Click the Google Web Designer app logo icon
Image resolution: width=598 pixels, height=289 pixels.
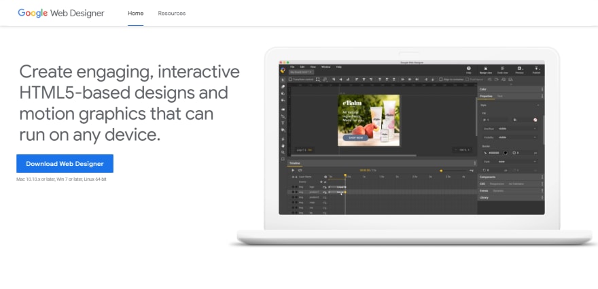pos(283,70)
